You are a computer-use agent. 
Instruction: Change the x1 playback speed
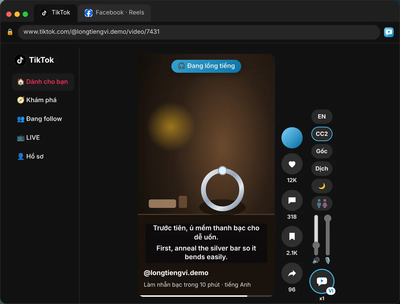(322, 299)
